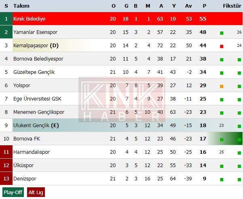Select Harmandalıspor team name
This screenshot has height=199, width=243.
(32, 152)
